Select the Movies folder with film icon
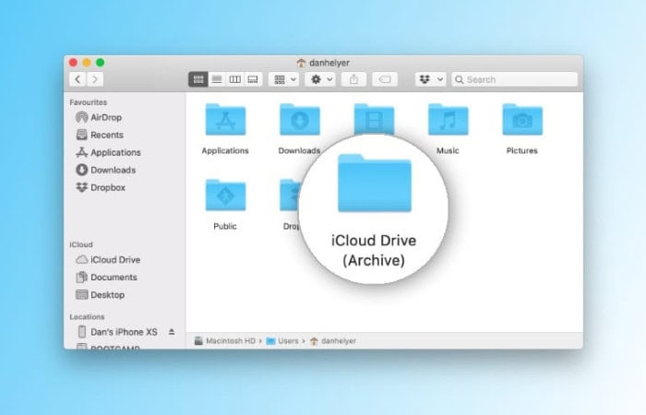This screenshot has height=415, width=646. pos(374,119)
